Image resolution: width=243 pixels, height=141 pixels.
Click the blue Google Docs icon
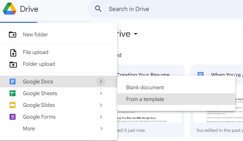pos(13,82)
